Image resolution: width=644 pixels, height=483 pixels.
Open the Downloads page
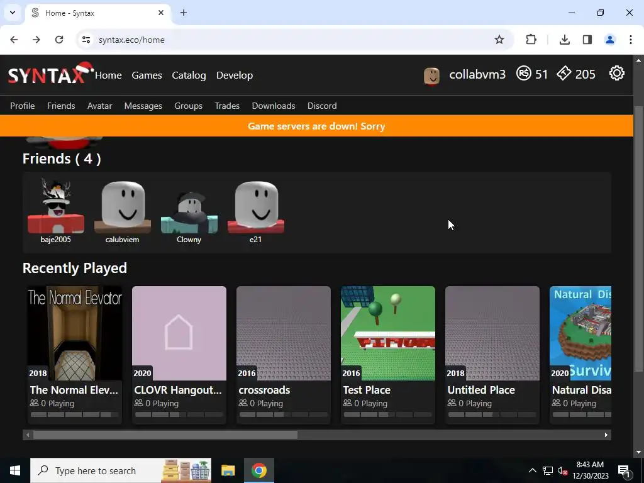click(274, 106)
